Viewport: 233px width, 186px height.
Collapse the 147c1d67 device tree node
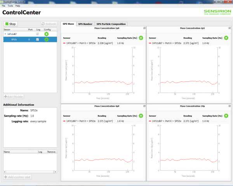pos(5,34)
